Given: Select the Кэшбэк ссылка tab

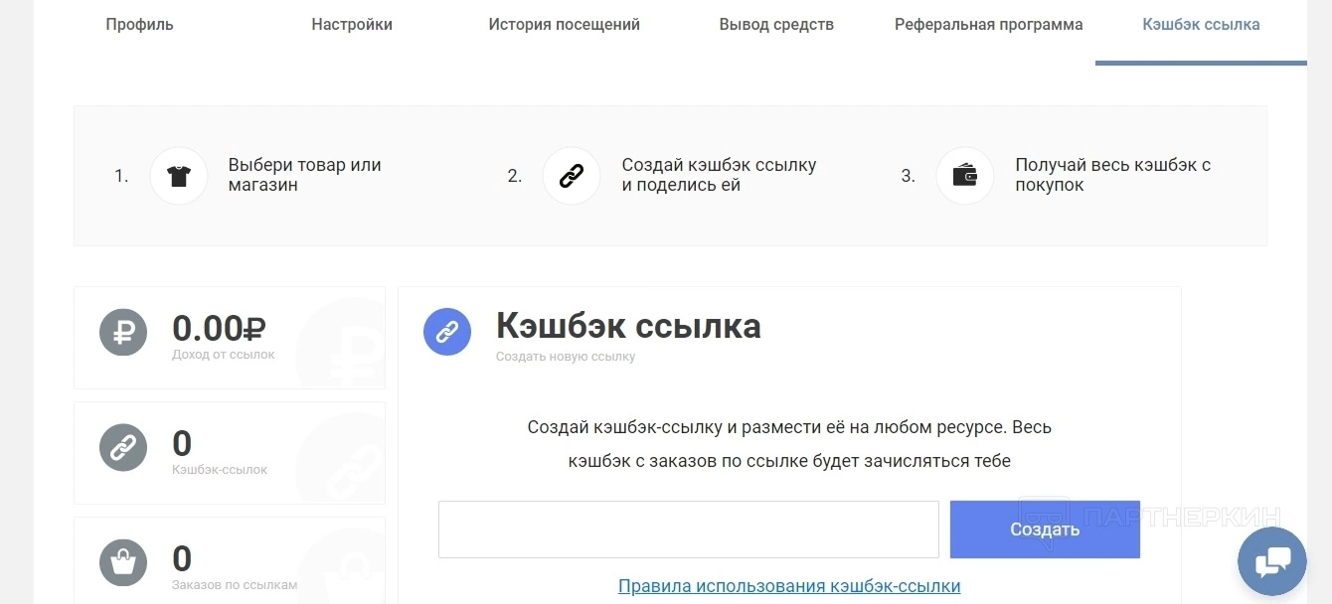Looking at the screenshot, I should 1201,25.
